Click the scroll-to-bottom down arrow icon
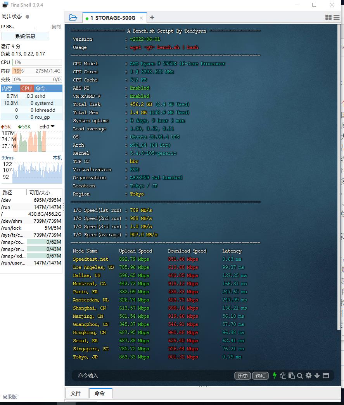Image resolution: width=344 pixels, height=405 pixels. click(x=317, y=376)
